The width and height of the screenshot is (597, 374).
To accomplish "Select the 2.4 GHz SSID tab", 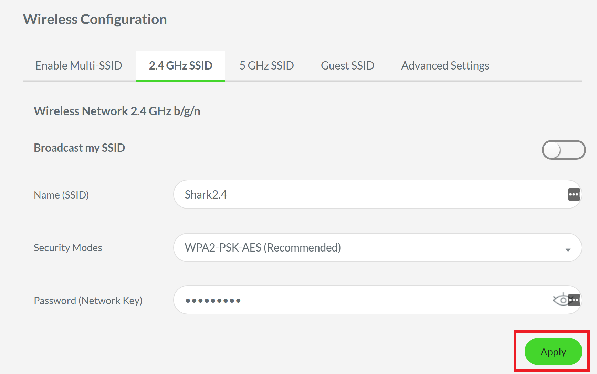I will (180, 65).
